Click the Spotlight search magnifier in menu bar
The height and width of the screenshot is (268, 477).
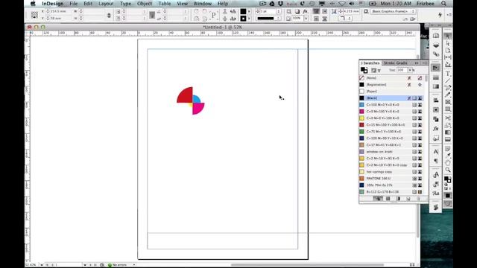click(443, 4)
